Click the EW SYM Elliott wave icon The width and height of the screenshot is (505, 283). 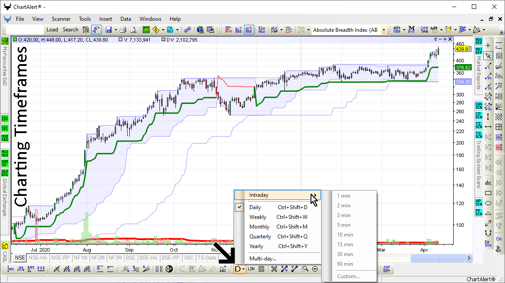click(488, 244)
